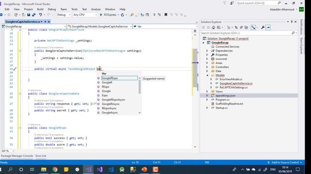Click the Quick Launch search icon
311x174 pixels.
coord(279,3)
